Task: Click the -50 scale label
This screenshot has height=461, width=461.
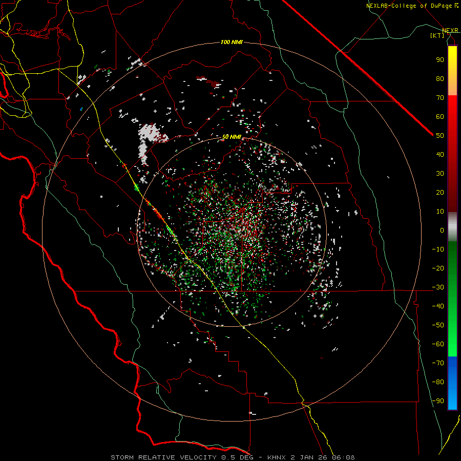Action: pyautogui.click(x=438, y=325)
